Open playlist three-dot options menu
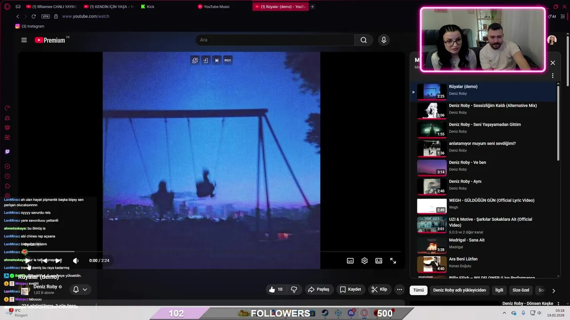This screenshot has width=570, height=320. tap(553, 76)
